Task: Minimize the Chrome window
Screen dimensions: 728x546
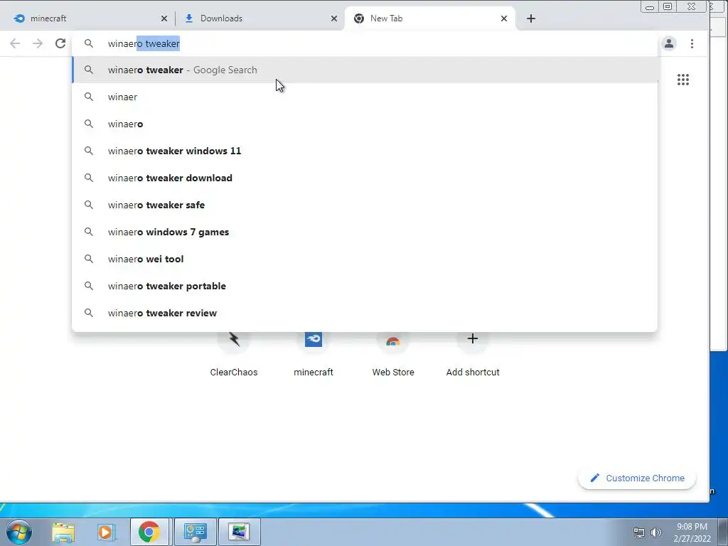Action: [x=650, y=7]
